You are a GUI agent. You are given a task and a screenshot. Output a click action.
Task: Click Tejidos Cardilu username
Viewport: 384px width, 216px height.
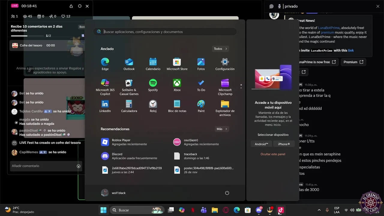[x=31, y=111]
